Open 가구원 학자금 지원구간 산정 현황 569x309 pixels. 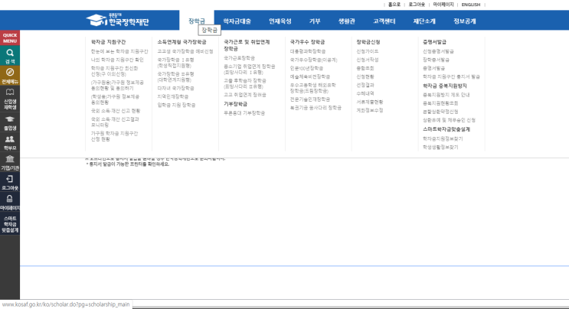click(x=114, y=136)
